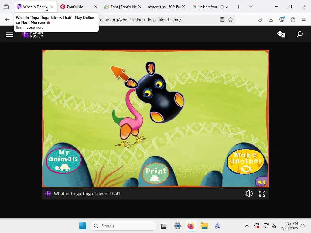The height and width of the screenshot is (233, 311).
Task: Close the myfonts.us tab
Action: tap(183, 7)
